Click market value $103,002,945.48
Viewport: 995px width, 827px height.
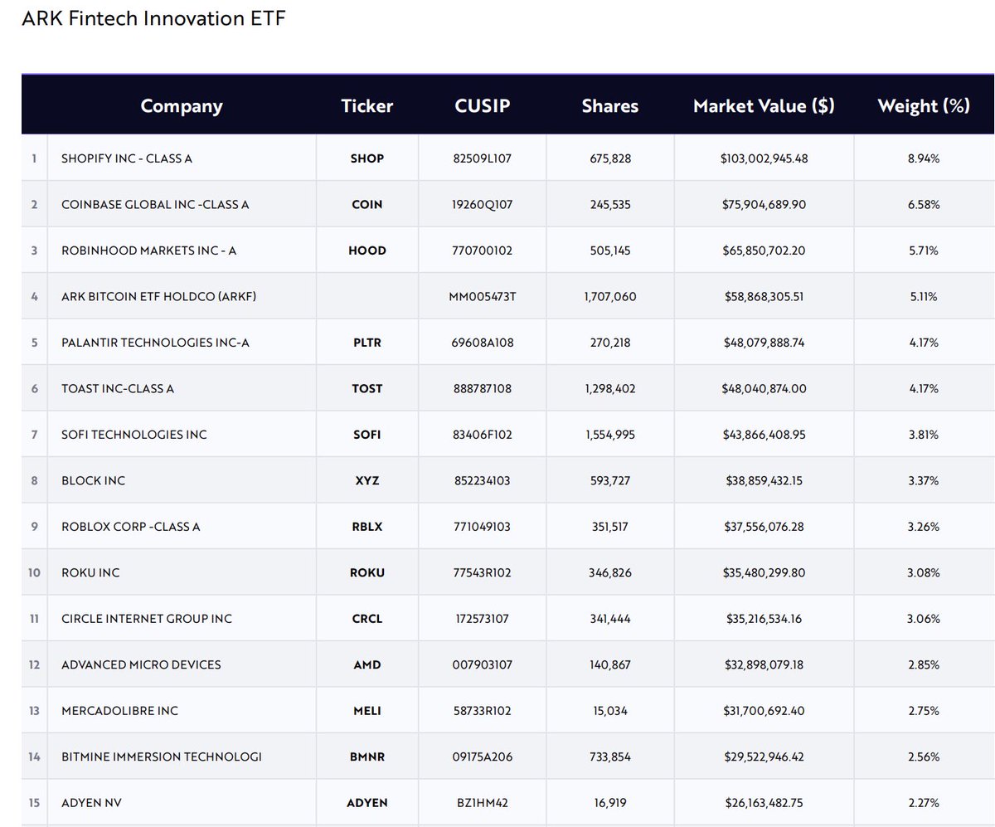[764, 158]
